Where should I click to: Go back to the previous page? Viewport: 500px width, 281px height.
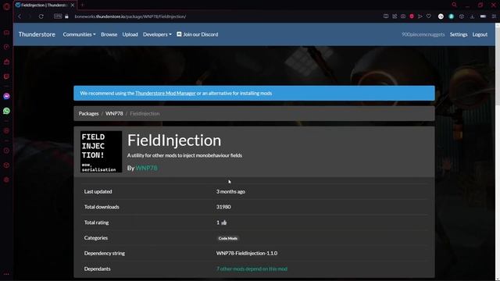pos(20,16)
